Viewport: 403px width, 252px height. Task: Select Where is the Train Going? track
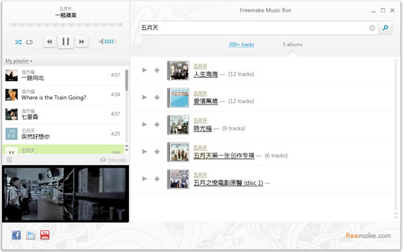point(64,94)
